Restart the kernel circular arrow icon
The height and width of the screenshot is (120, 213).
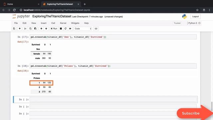click(x=66, y=29)
